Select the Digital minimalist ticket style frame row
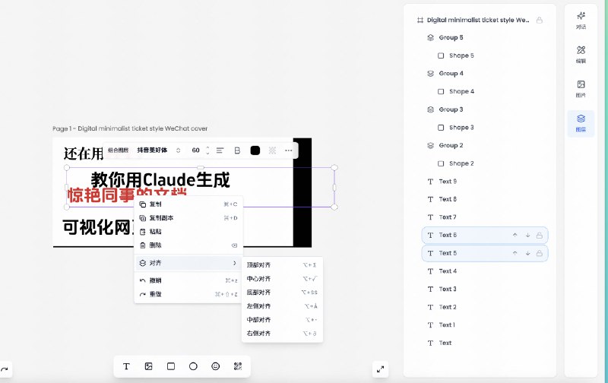608x383 pixels. click(x=480, y=21)
